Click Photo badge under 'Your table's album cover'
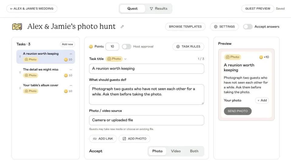The width and height of the screenshot is (291, 164). coord(31,91)
